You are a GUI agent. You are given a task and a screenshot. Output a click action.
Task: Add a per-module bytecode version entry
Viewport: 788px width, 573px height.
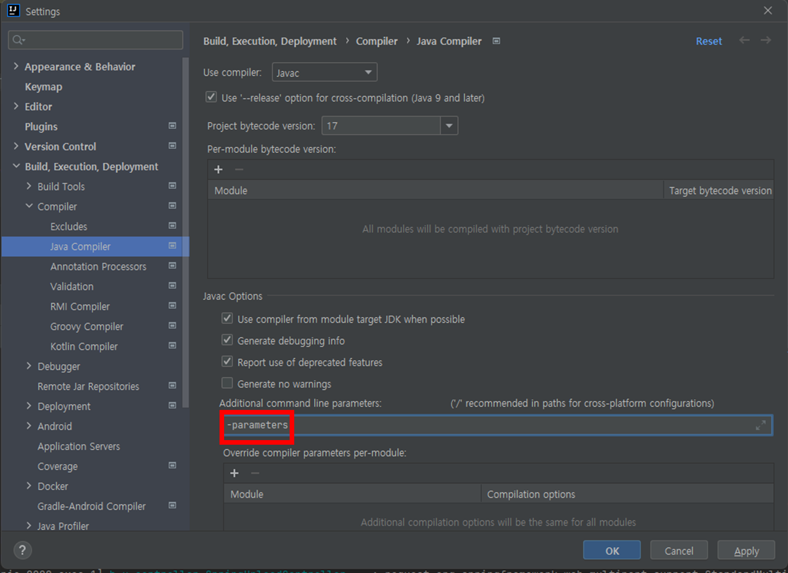point(218,169)
